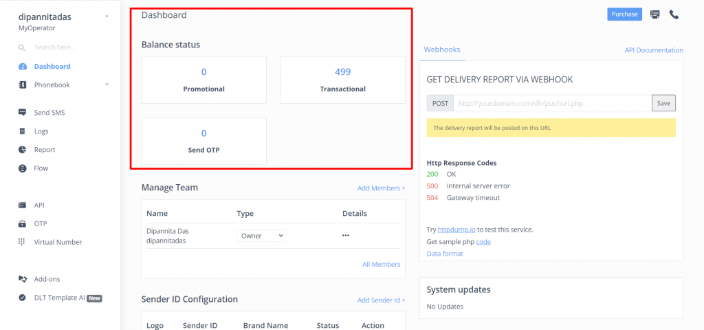The height and width of the screenshot is (330, 704).
Task: Click the API icon in sidebar
Action: click(23, 205)
